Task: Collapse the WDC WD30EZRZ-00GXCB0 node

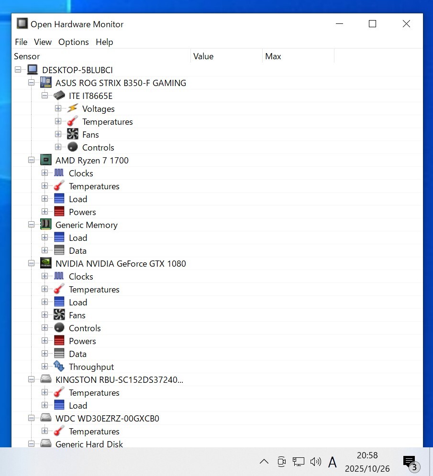Action: [31, 418]
